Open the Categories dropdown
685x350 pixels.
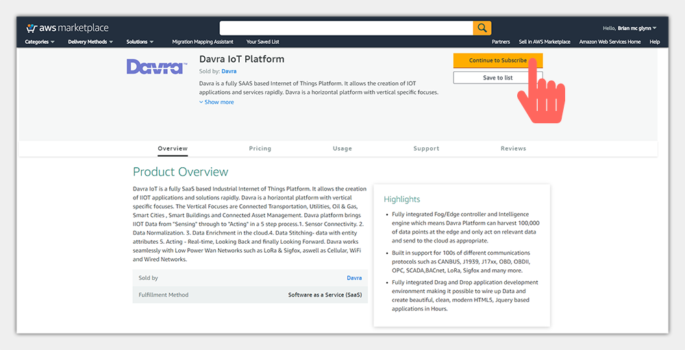click(40, 42)
